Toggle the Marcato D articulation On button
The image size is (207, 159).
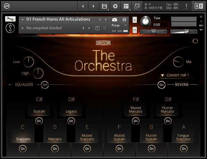55,149
